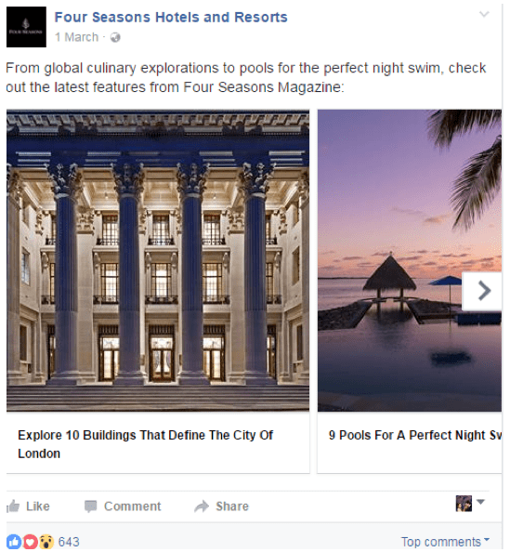The width and height of the screenshot is (510, 552).
Task: Click the Wow face reaction icon
Action: [x=46, y=542]
